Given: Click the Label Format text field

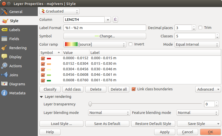Looking at the screenshot, I should [x=105, y=28].
